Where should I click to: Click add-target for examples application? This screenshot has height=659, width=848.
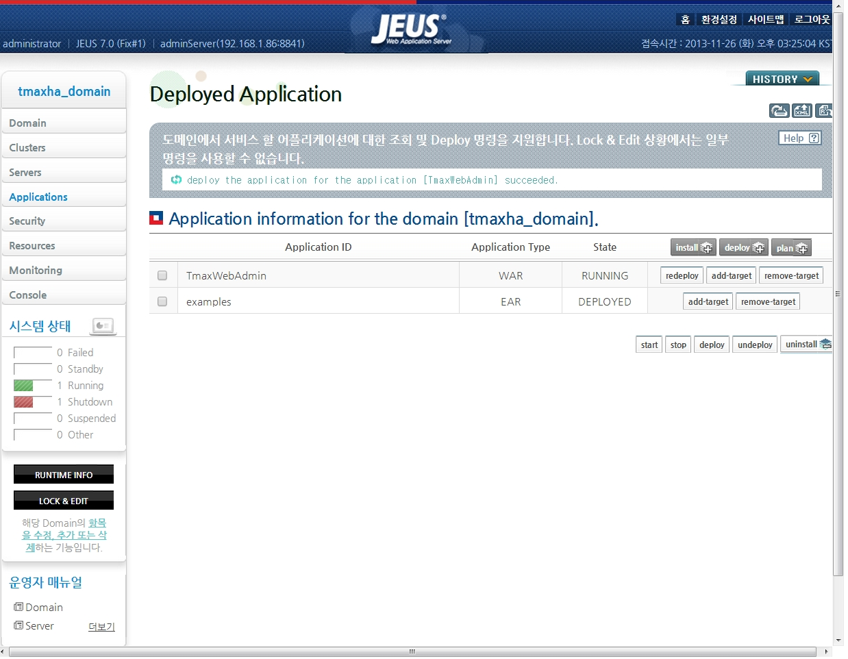pos(708,301)
